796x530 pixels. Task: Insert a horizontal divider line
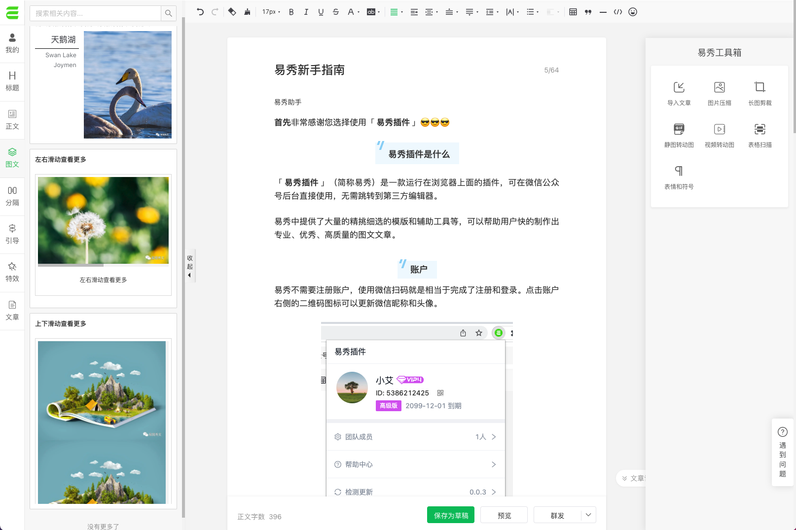(x=603, y=12)
